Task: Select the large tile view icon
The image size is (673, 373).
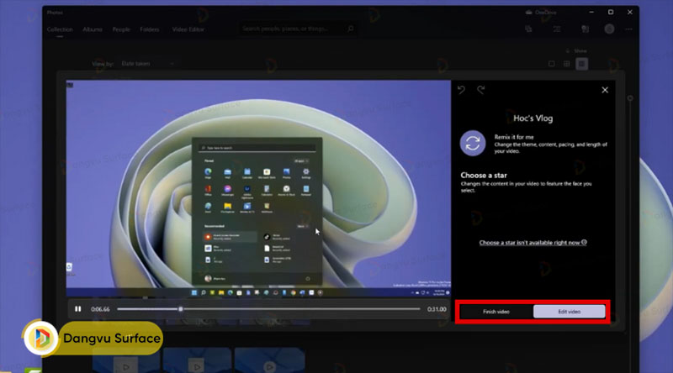Action: click(552, 64)
